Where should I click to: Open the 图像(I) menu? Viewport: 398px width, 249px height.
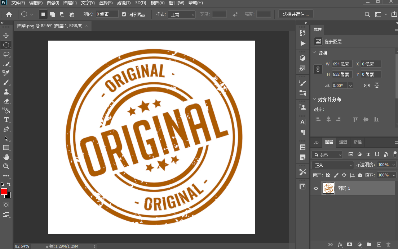tap(53, 3)
